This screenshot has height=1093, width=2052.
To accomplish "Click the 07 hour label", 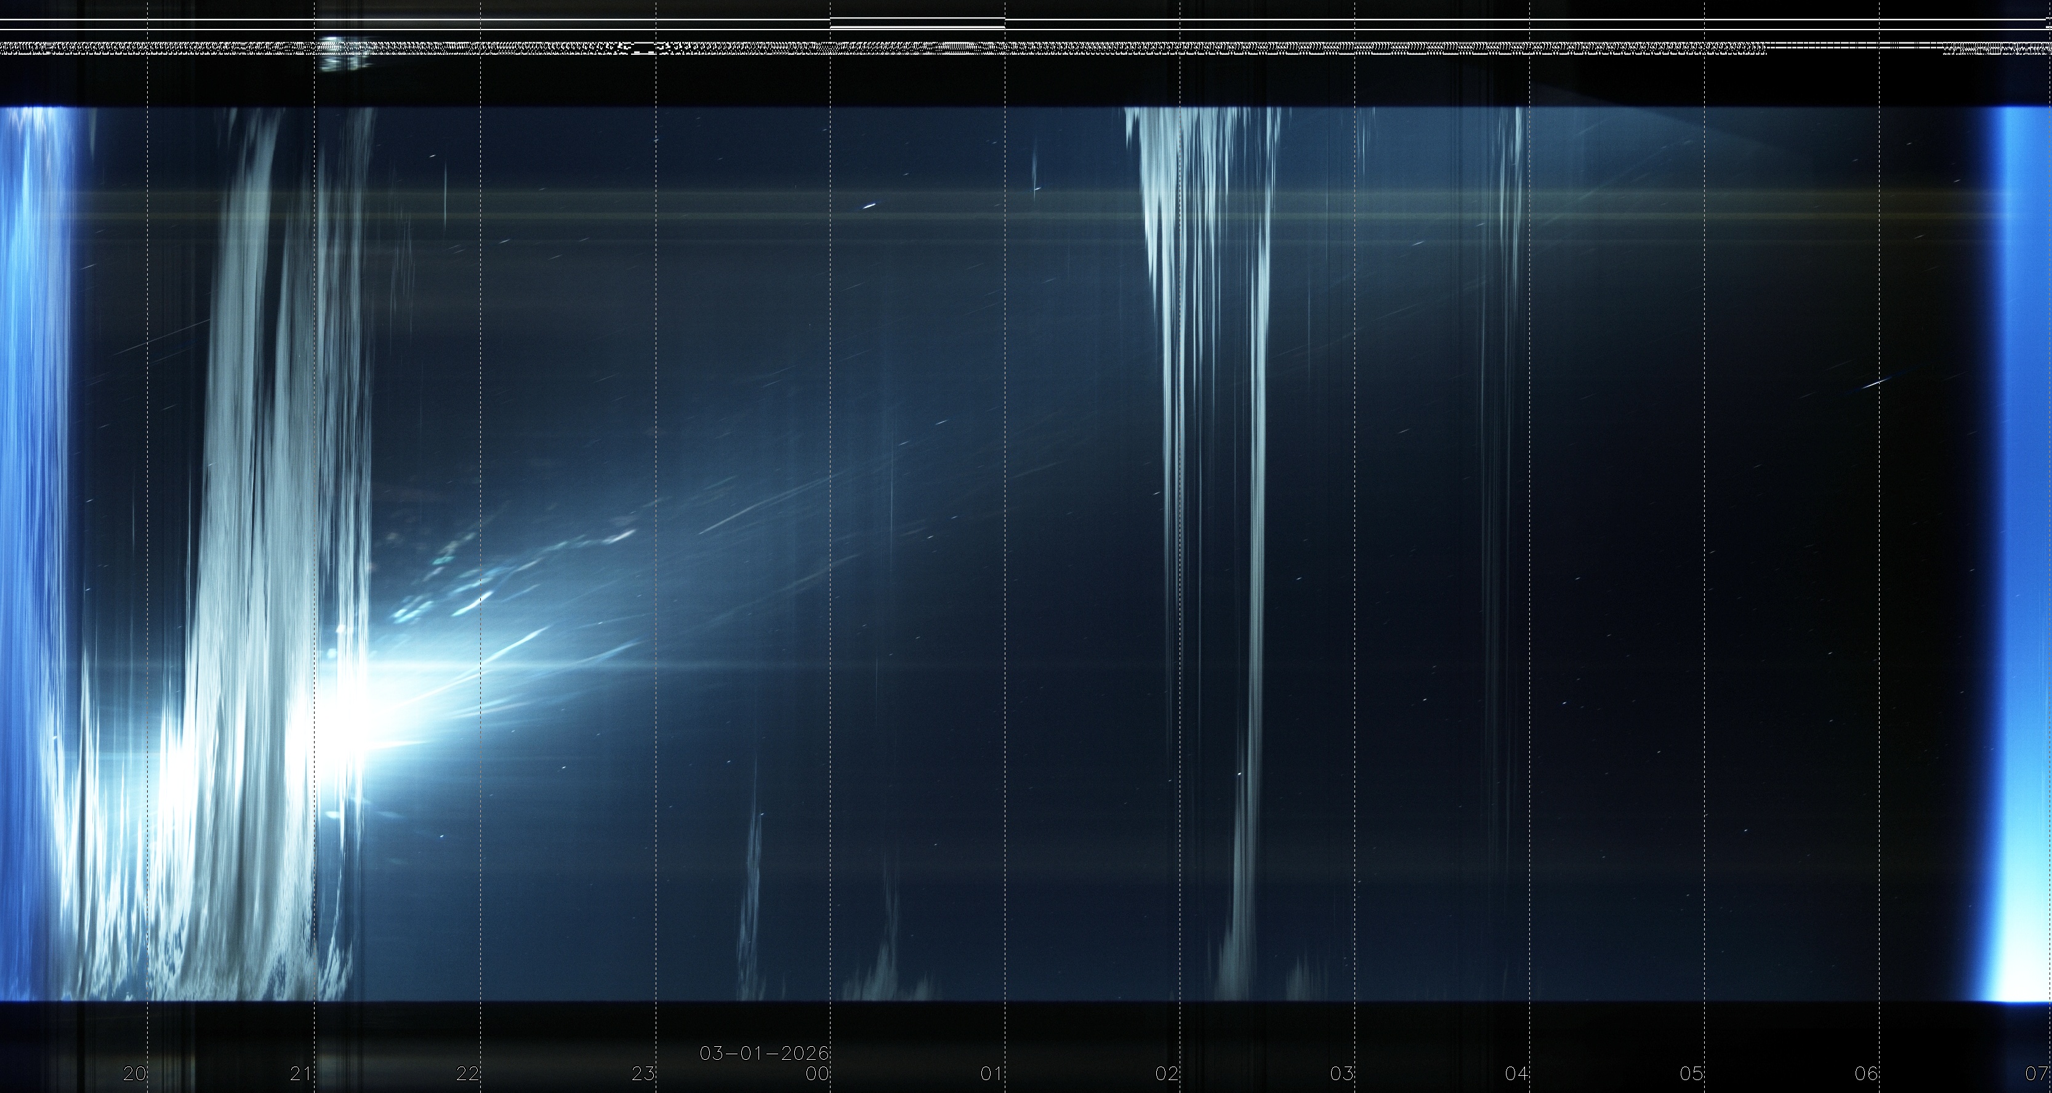I will [2038, 1073].
